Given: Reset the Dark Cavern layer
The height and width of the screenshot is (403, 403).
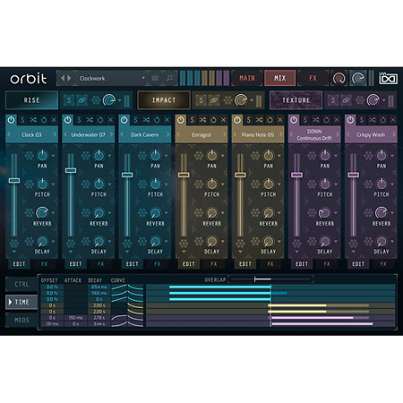Looking at the screenshot, I should tap(157, 120).
